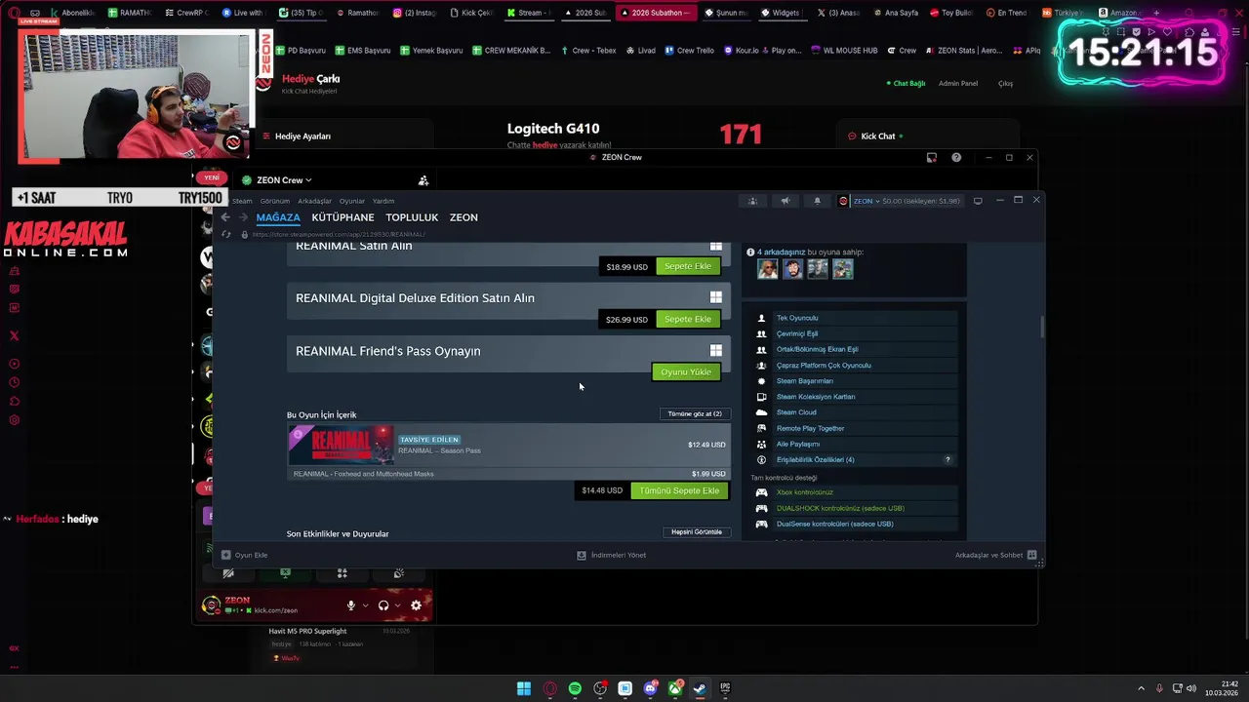Switch to the TOPLULUK tab
This screenshot has width=1249, height=702.
coord(412,217)
